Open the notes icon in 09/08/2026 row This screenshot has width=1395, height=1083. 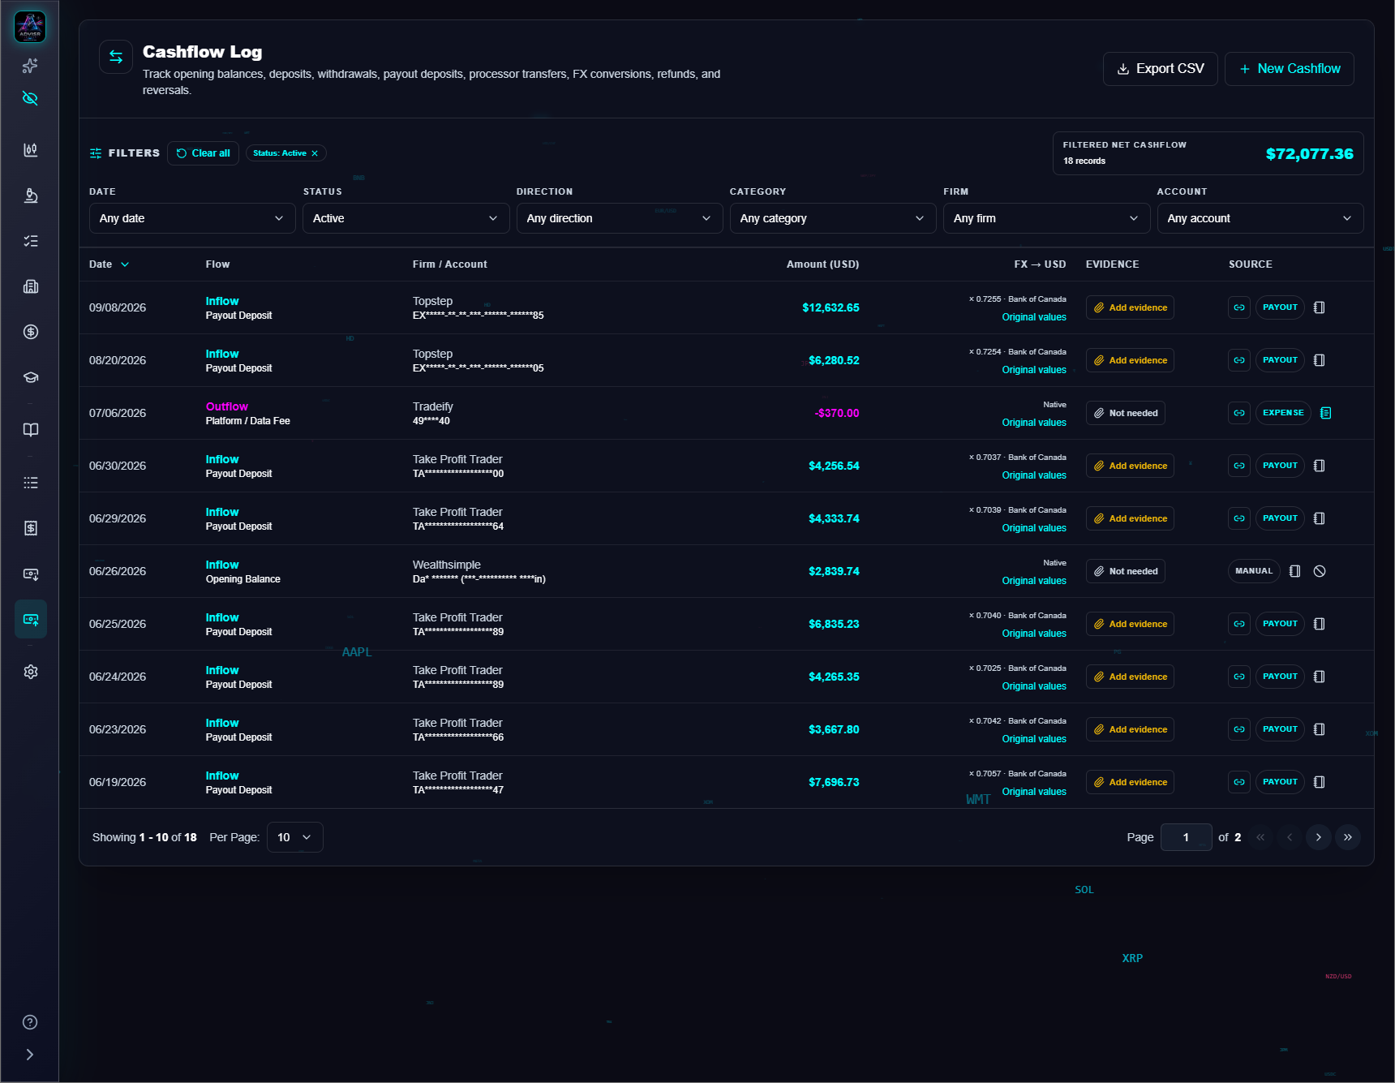tap(1320, 307)
